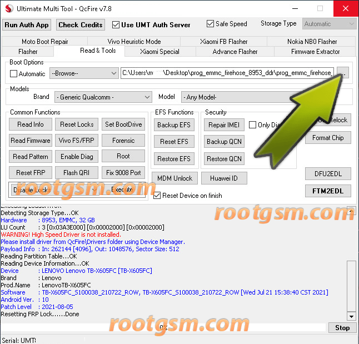359x344 pixels.
Task: Select the Xiaomi FB Flasher tab
Action: [224, 42]
